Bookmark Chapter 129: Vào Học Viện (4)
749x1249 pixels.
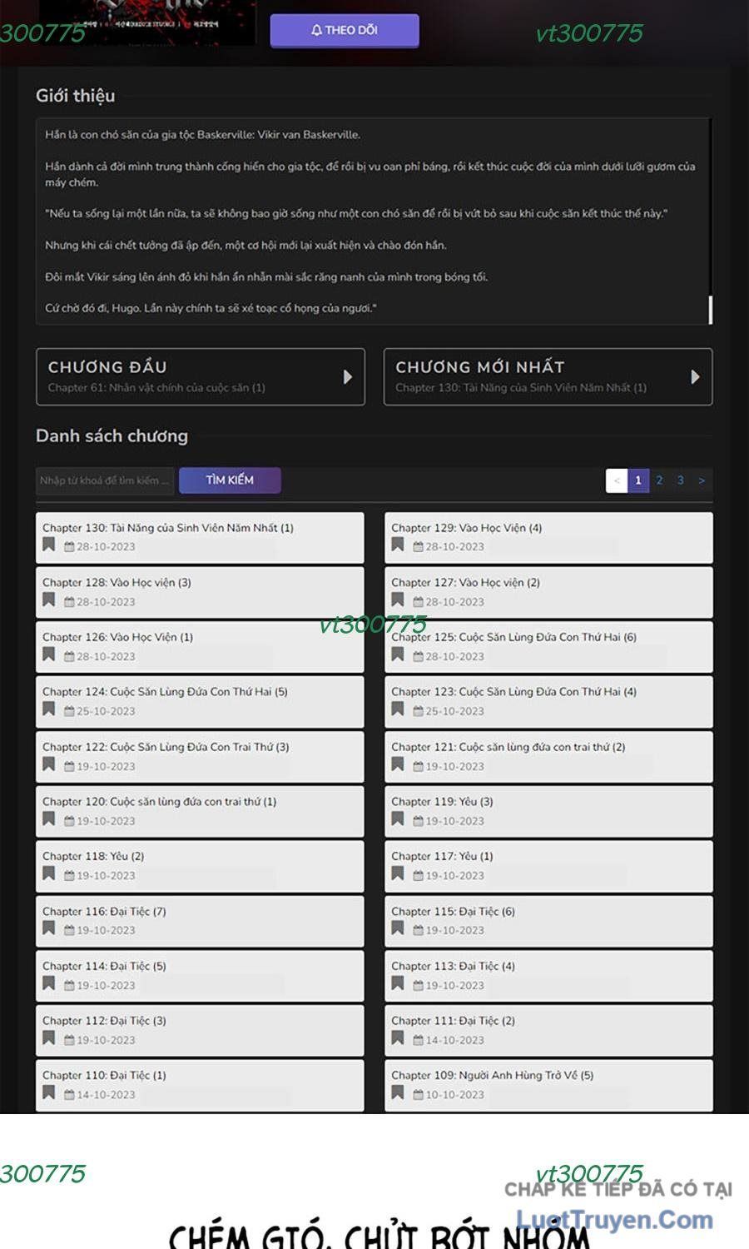point(398,545)
